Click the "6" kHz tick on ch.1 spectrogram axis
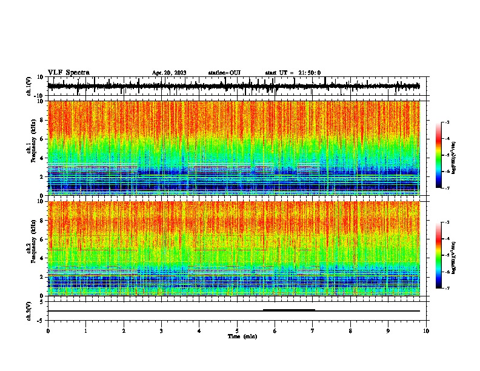 pos(42,139)
